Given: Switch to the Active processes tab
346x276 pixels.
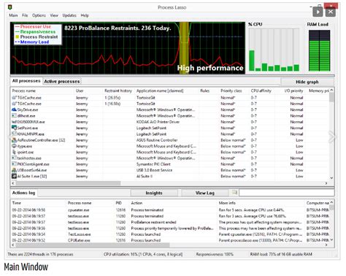Looking at the screenshot, I should (x=62, y=81).
